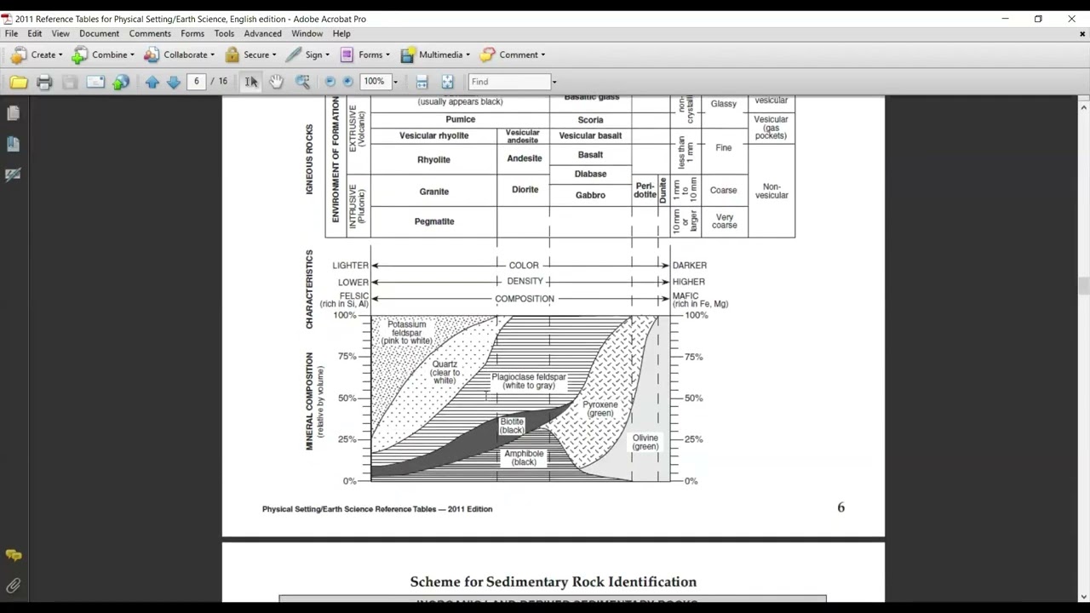Click the Secure padlock icon

pos(232,54)
